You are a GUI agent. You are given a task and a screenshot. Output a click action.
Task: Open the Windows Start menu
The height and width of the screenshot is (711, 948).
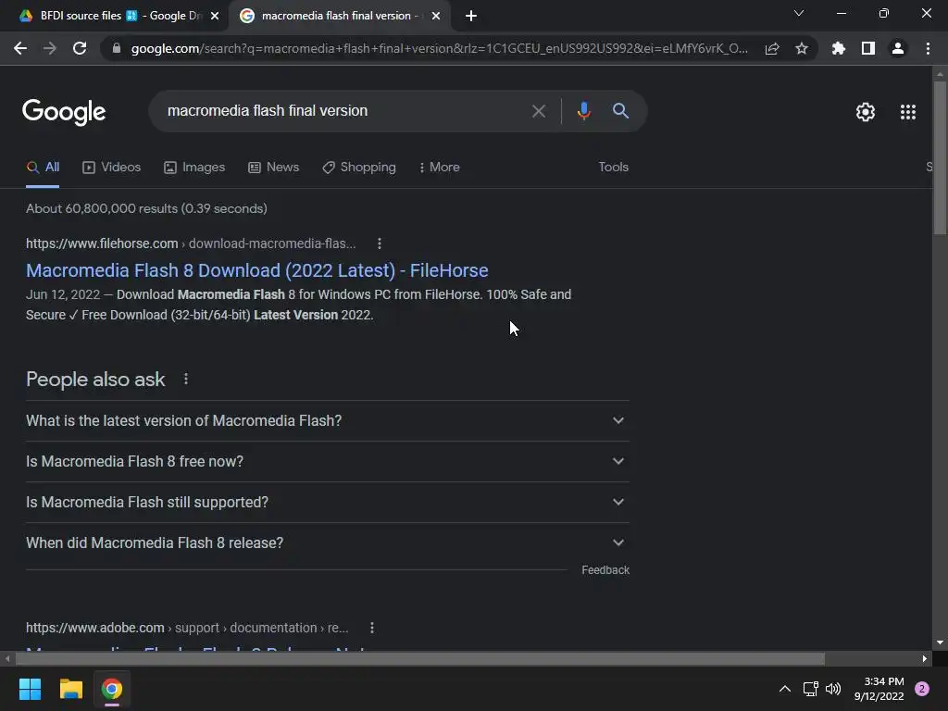30,689
